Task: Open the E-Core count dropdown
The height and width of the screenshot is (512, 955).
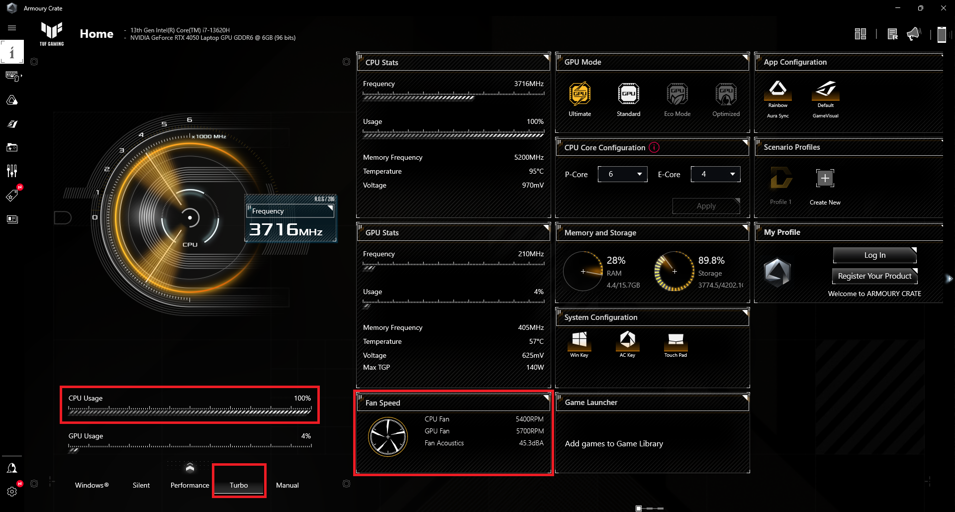Action: point(715,174)
